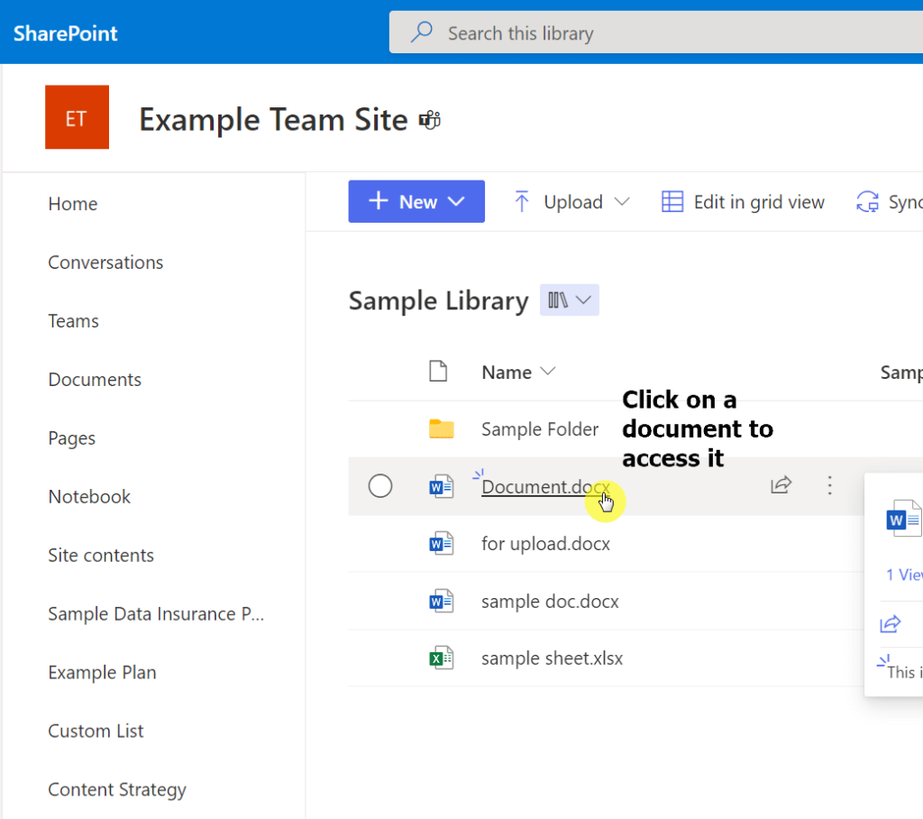Open Conversations in left navigation

click(106, 262)
